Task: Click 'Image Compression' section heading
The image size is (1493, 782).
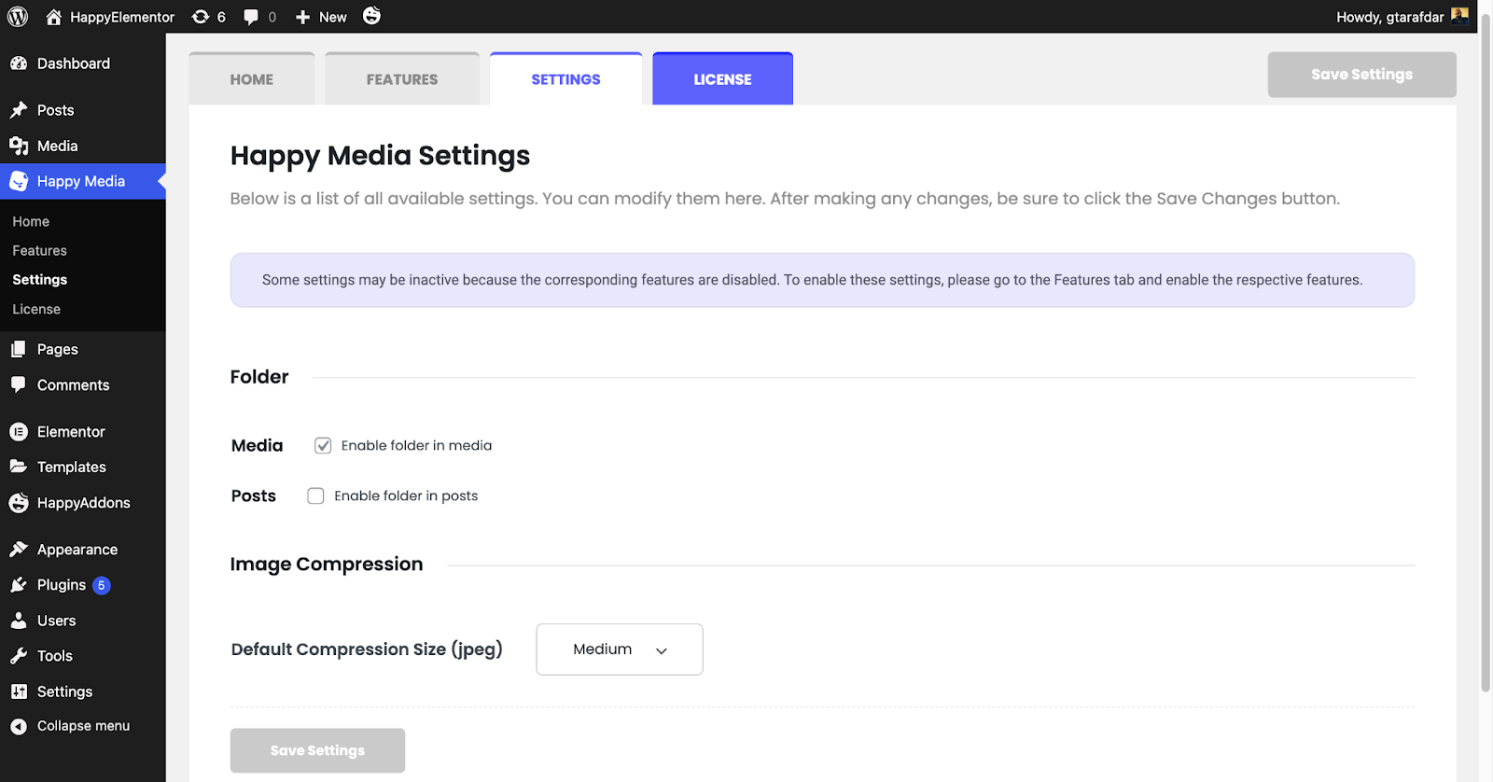Action: tap(327, 564)
